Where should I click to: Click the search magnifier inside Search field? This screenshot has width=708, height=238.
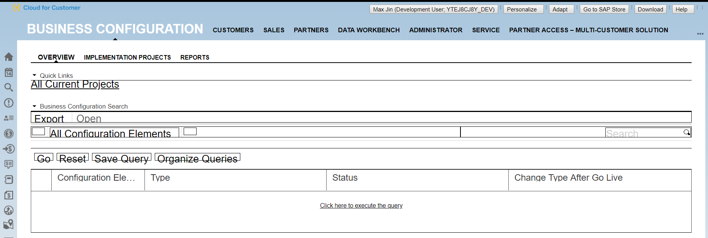686,132
